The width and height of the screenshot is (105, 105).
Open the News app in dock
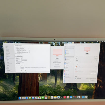(68, 97)
